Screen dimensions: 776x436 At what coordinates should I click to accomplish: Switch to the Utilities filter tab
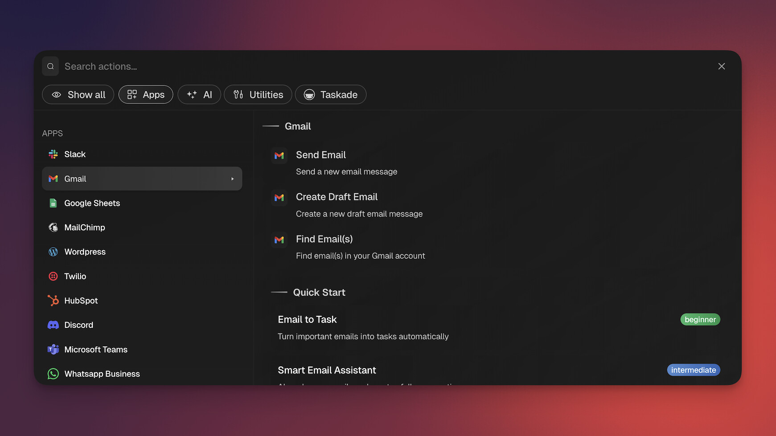point(258,94)
